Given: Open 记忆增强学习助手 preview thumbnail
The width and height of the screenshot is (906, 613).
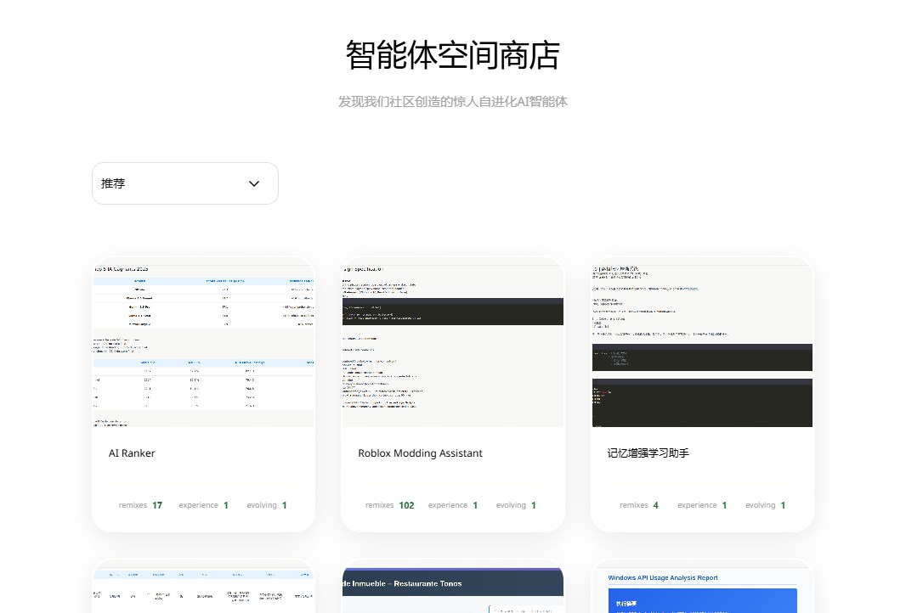Looking at the screenshot, I should 702,346.
